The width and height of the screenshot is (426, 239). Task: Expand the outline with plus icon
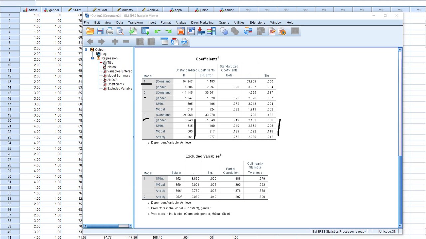tap(115, 41)
